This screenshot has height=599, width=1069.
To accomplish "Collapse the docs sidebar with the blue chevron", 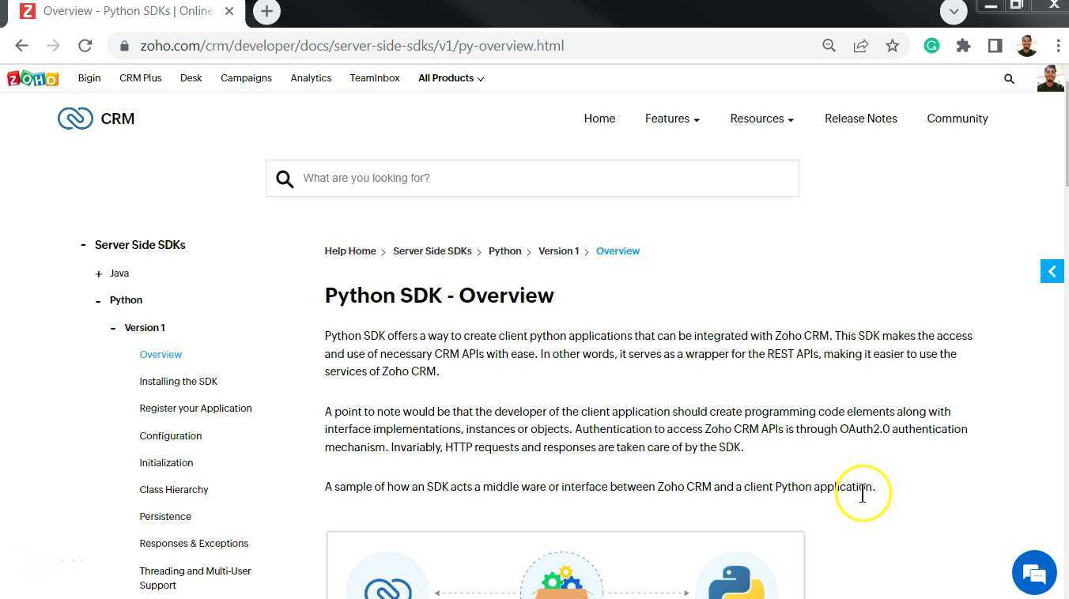I will tap(1052, 271).
